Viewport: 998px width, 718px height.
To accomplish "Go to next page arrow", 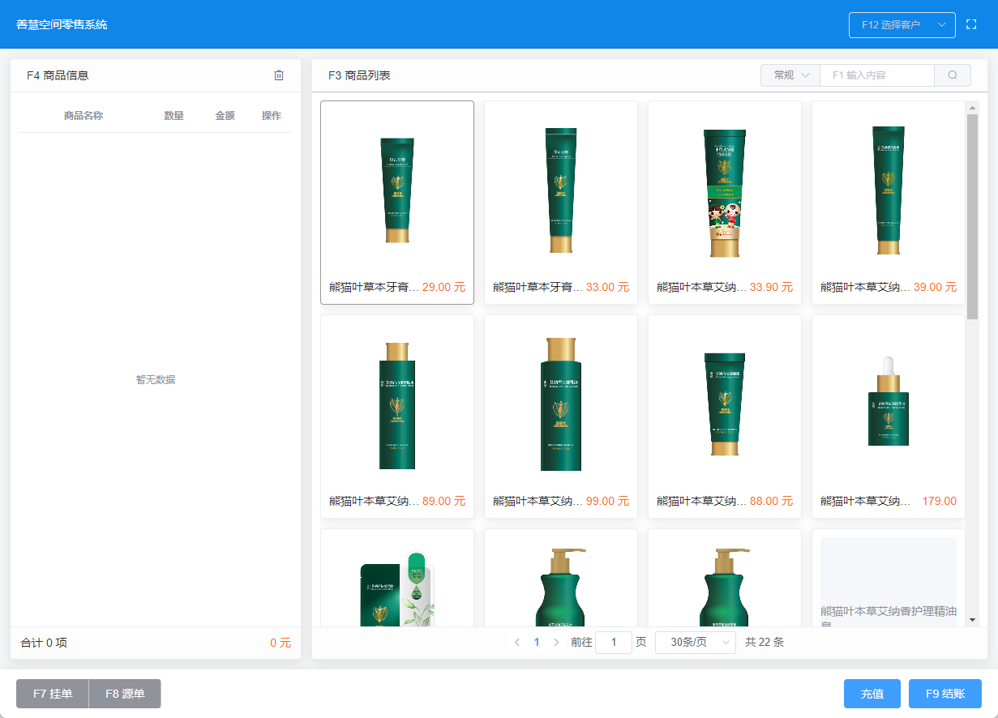I will [556, 643].
